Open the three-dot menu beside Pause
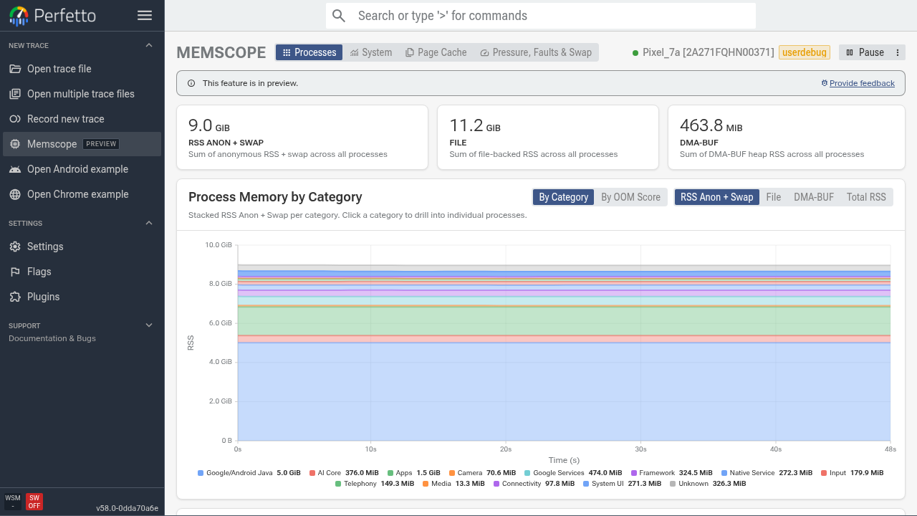Viewport: 917px width, 516px height. [898, 52]
